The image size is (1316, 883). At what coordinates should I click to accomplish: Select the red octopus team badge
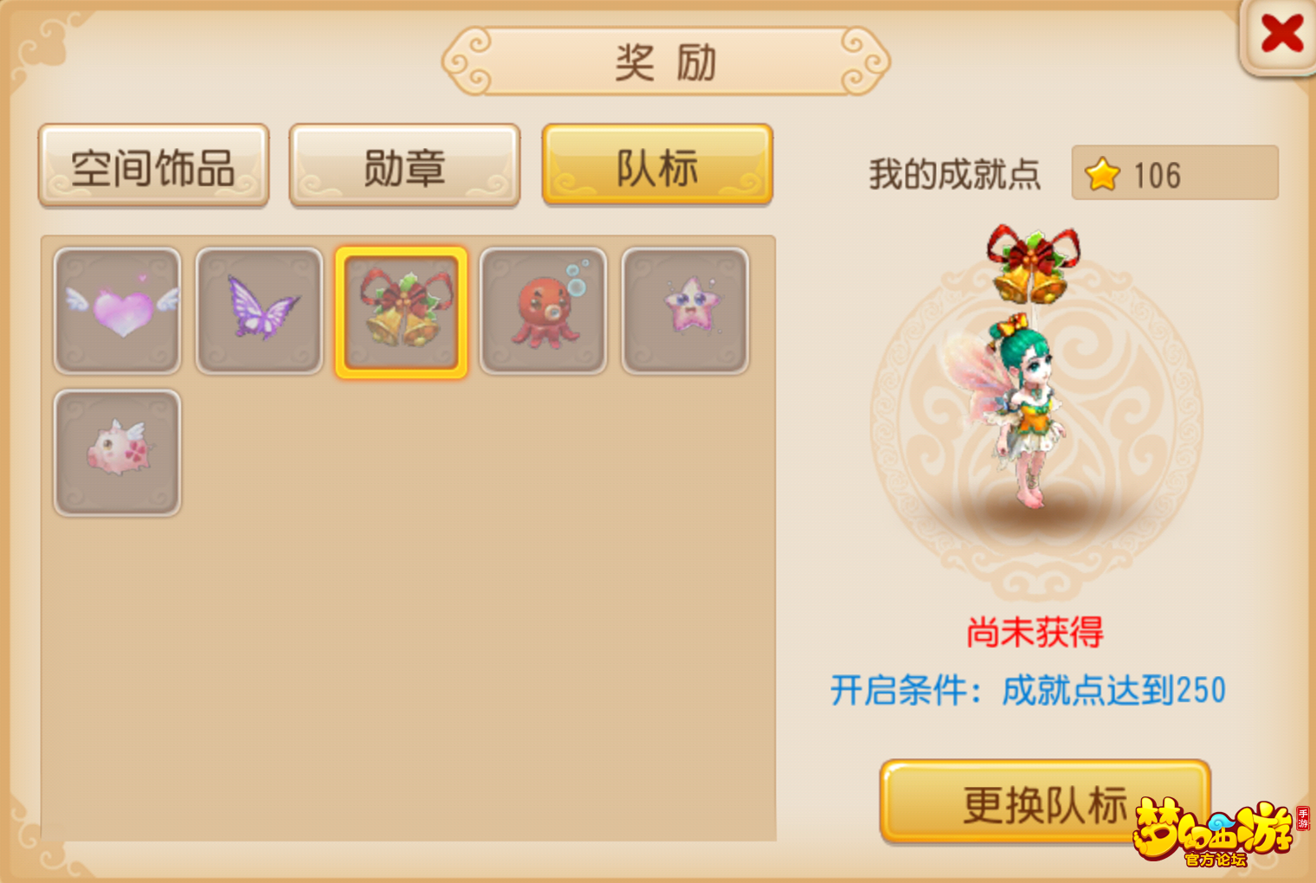tap(544, 312)
